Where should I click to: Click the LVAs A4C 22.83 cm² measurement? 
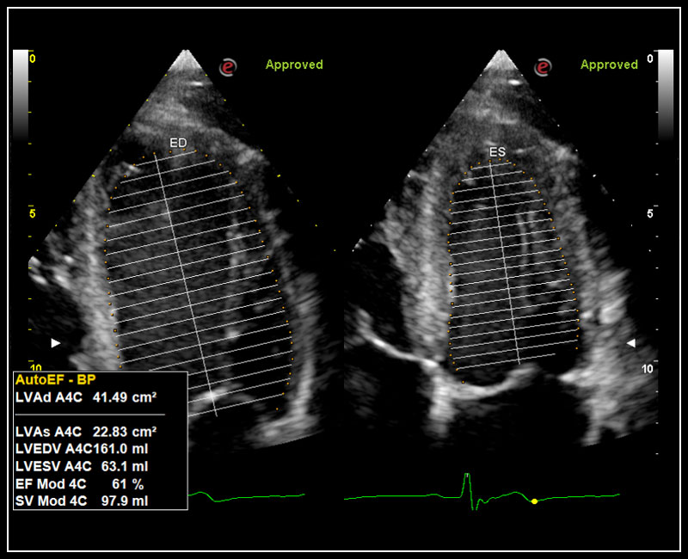pos(89,431)
